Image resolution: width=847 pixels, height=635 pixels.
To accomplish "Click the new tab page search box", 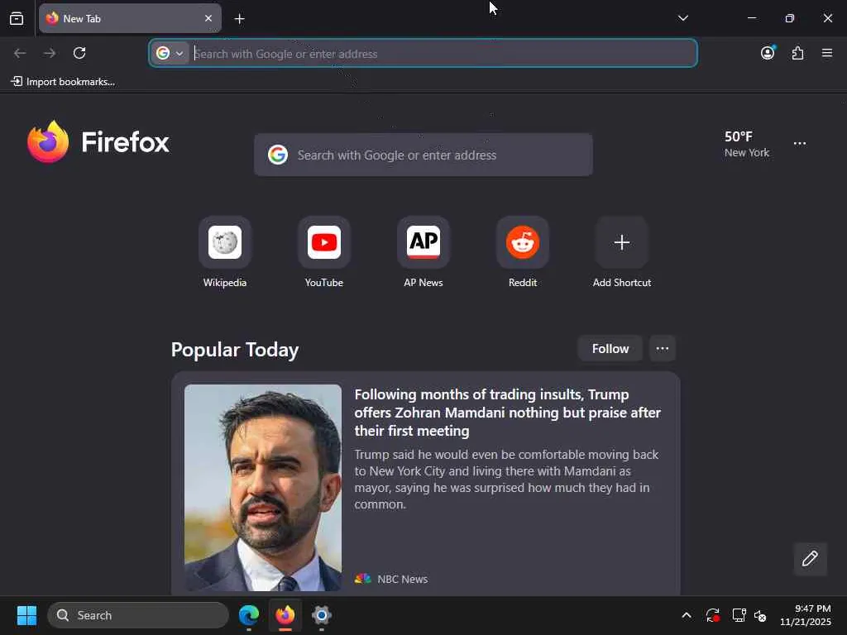I will 423,155.
